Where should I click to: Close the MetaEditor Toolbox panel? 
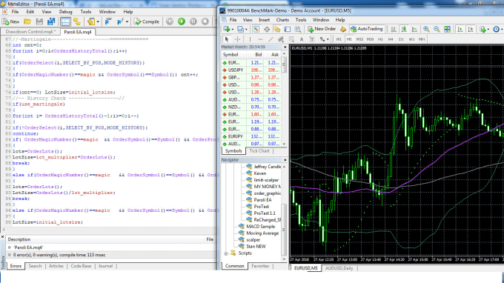click(2, 237)
